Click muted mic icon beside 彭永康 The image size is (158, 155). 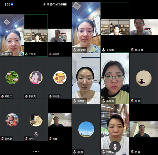(x=2, y=139)
